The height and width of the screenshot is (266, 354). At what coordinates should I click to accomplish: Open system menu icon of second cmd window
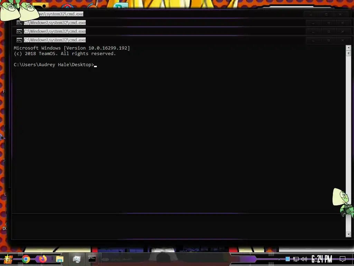[x=19, y=32]
